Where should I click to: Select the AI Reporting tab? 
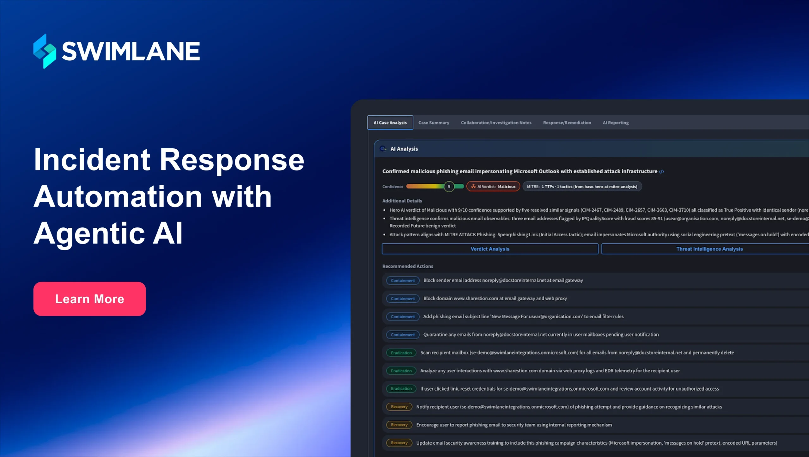(x=615, y=123)
